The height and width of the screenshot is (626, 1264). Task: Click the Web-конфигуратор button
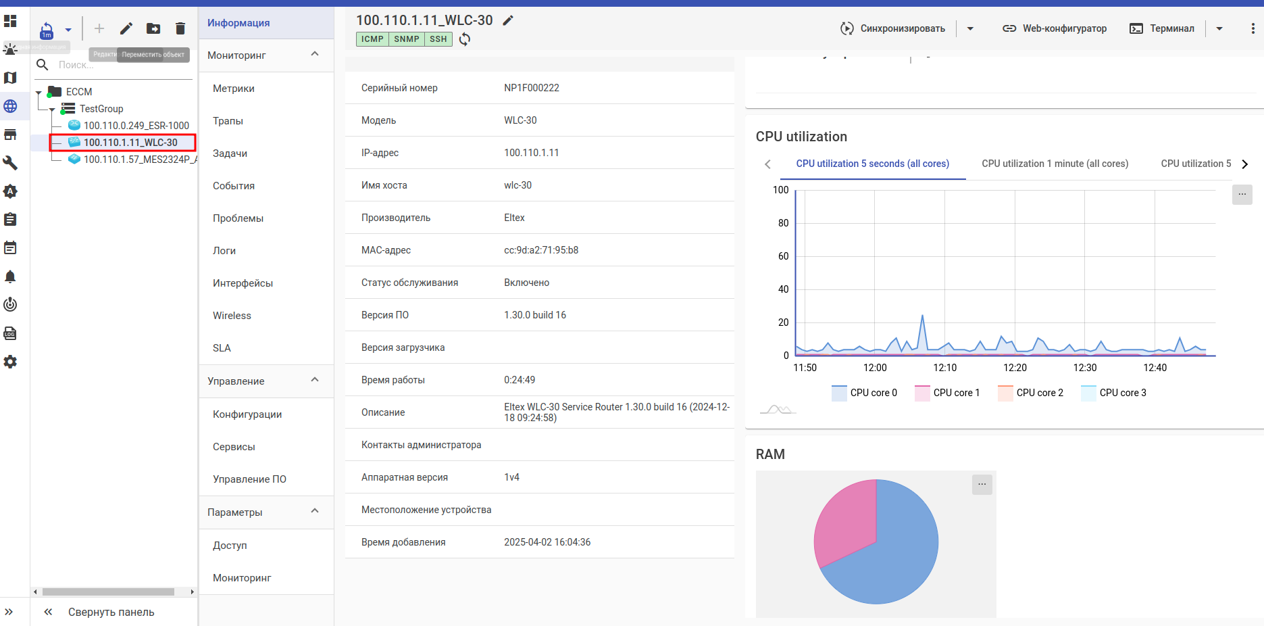pyautogui.click(x=1055, y=28)
